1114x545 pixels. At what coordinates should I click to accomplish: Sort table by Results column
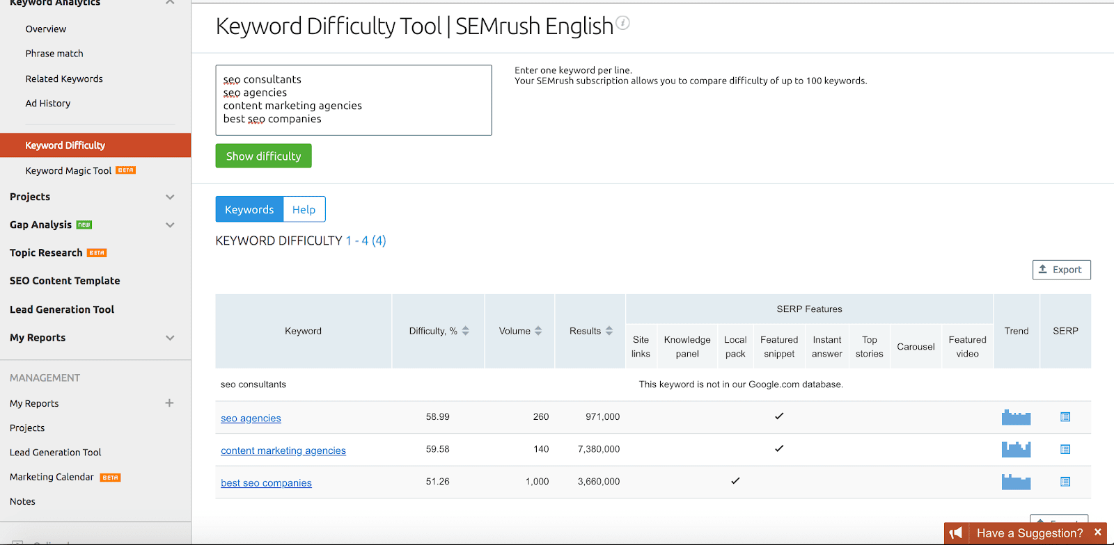tap(609, 331)
